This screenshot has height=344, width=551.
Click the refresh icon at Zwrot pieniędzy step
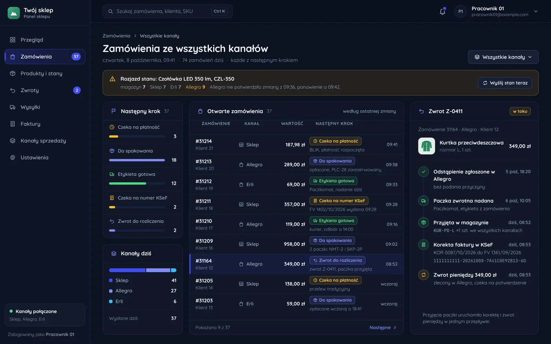(424, 275)
